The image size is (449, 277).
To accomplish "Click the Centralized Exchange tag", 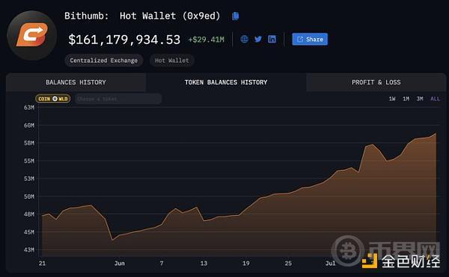I will pos(104,60).
